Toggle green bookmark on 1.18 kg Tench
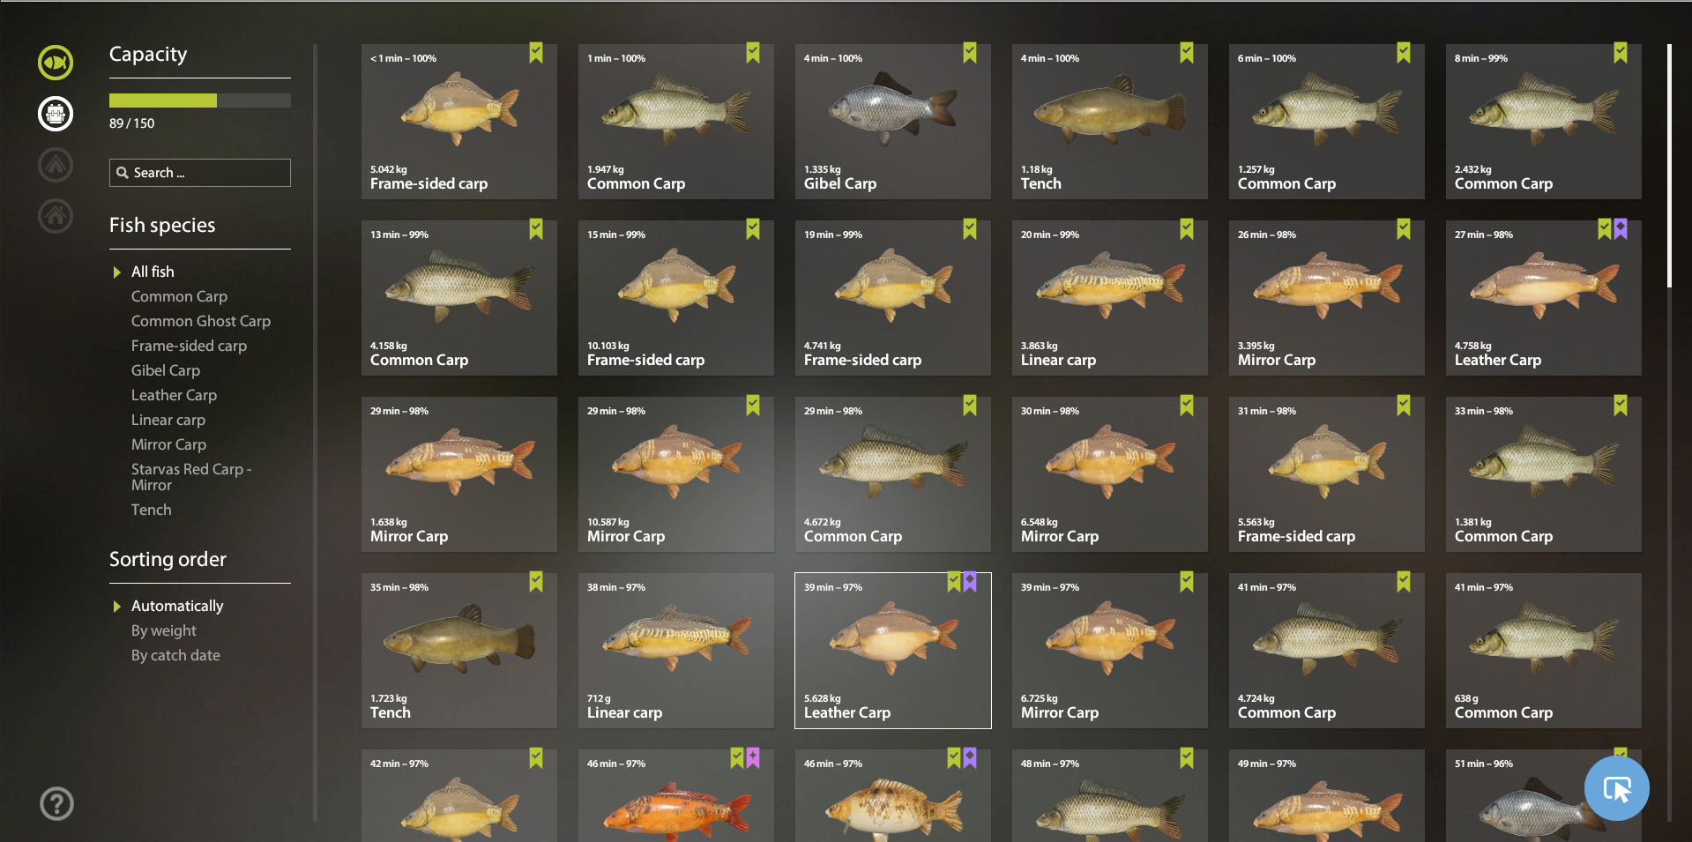 (x=1187, y=53)
